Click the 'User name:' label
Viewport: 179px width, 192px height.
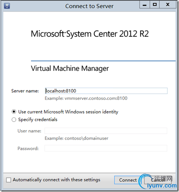pyautogui.click(x=29, y=131)
